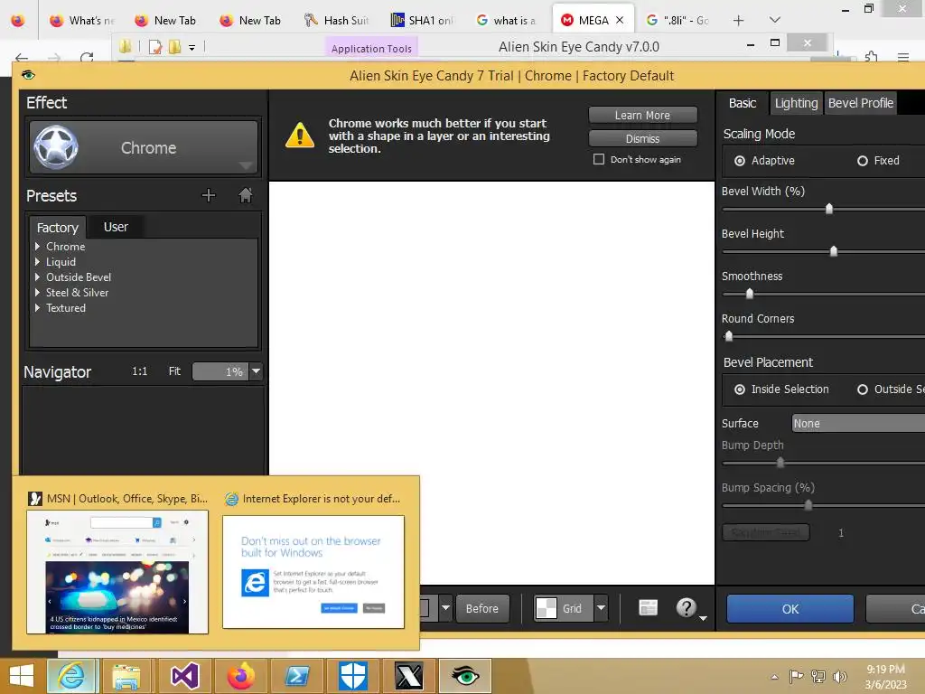Switch to the Lighting tab

pos(796,103)
